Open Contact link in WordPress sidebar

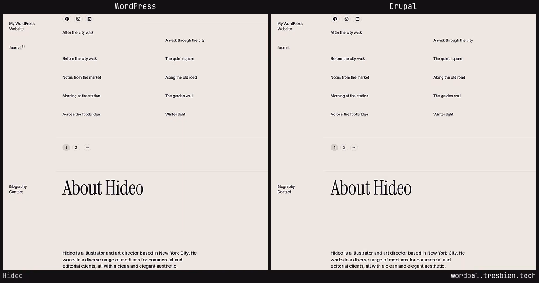coord(16,192)
